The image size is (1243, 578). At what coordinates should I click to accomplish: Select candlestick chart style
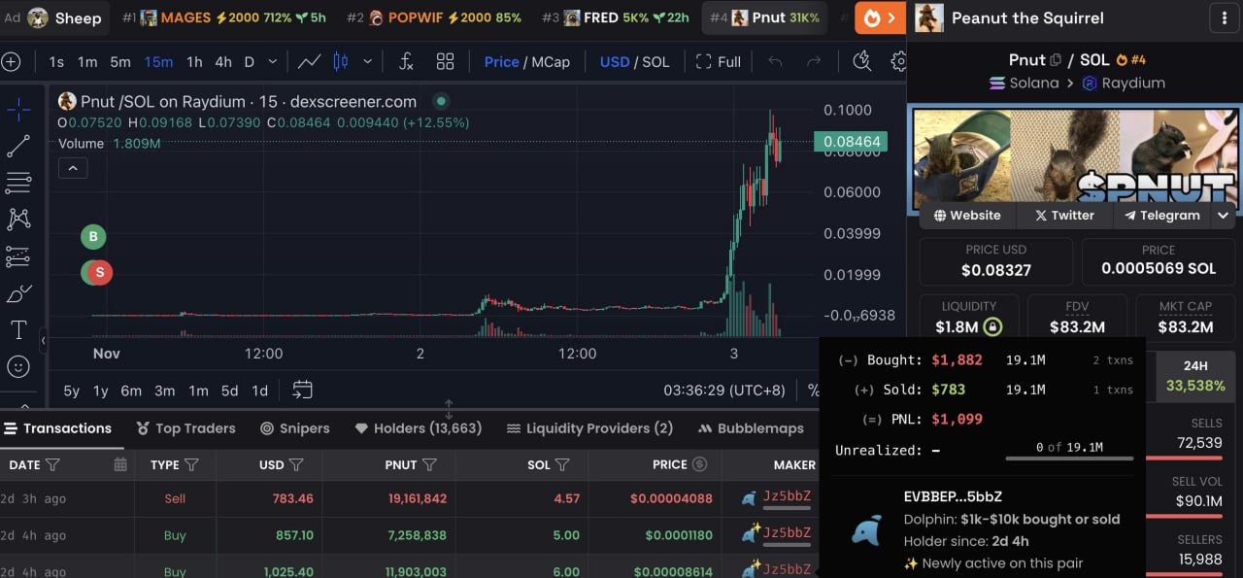tap(341, 62)
